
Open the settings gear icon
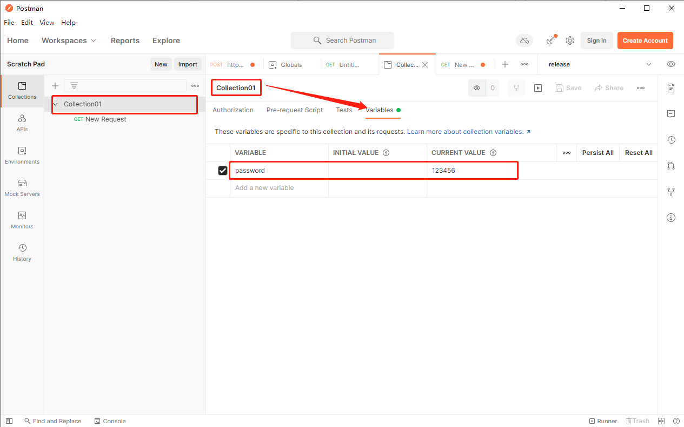[569, 40]
